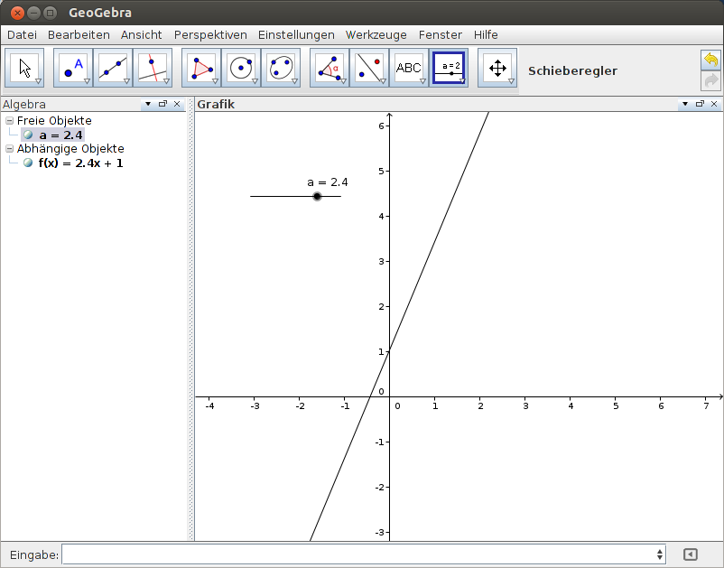Select the ABC text tool
Viewport: 724px width, 568px height.
click(x=410, y=66)
